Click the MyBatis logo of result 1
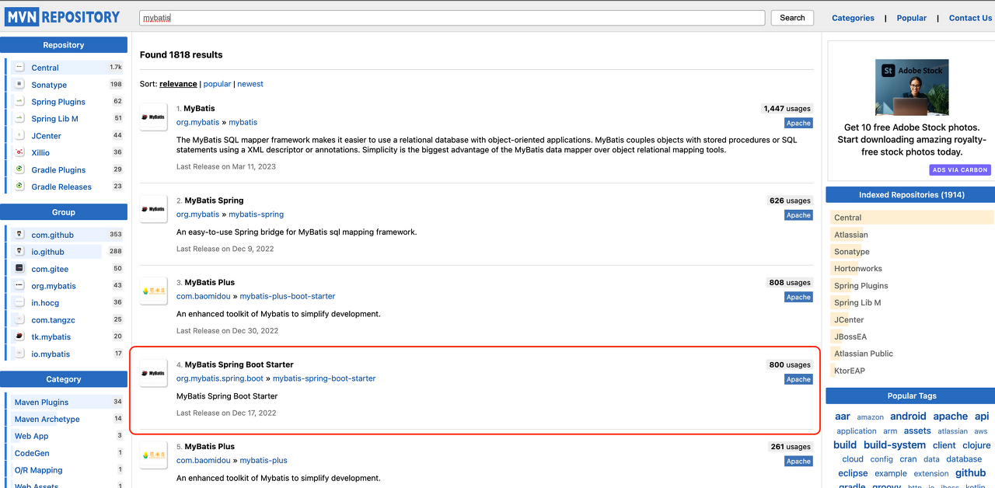 click(x=153, y=117)
